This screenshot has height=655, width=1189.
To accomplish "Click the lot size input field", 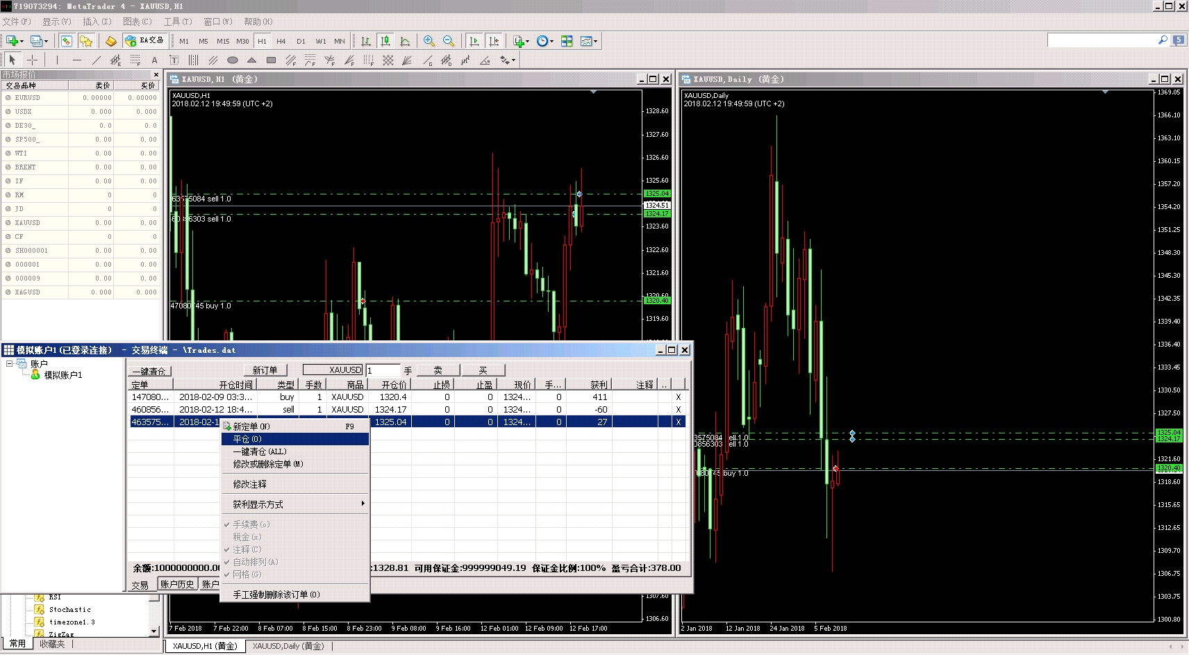I will (x=383, y=370).
